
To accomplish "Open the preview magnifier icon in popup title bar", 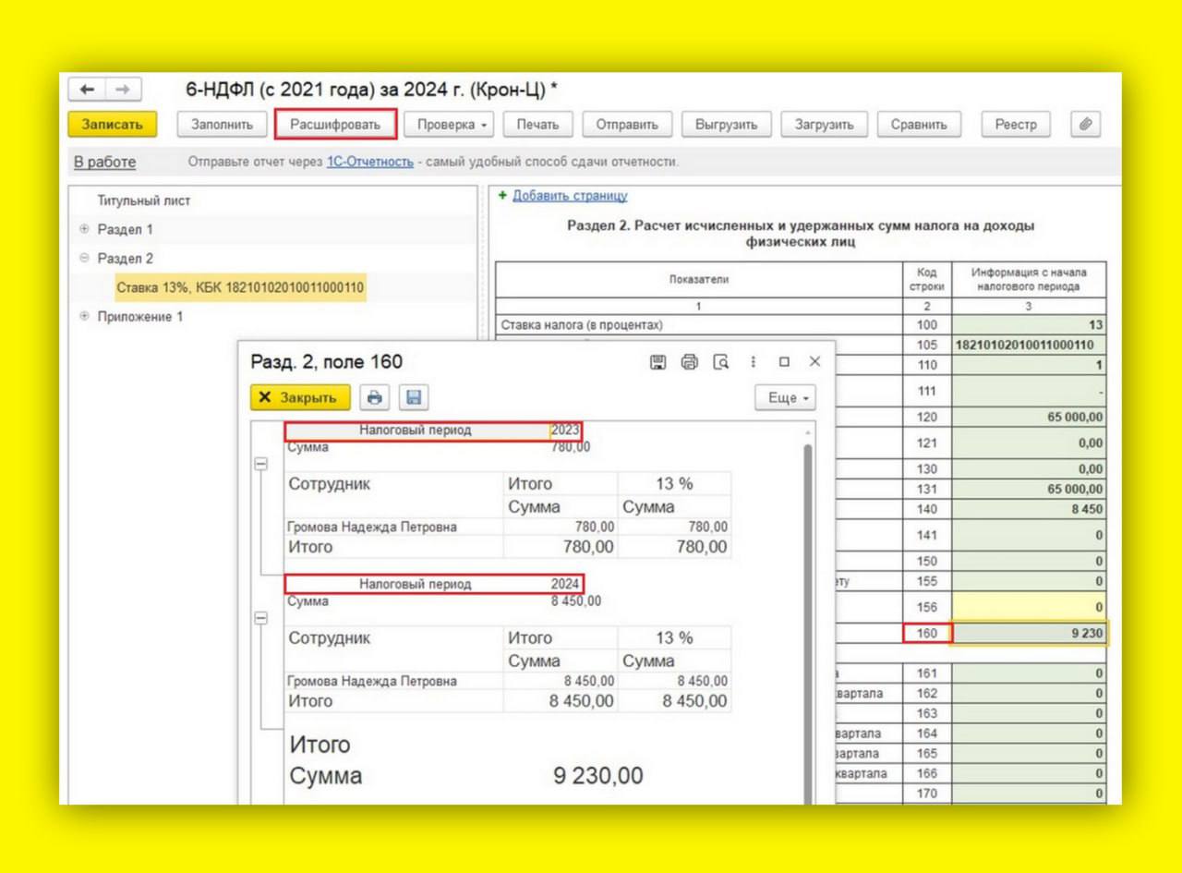I will (721, 362).
